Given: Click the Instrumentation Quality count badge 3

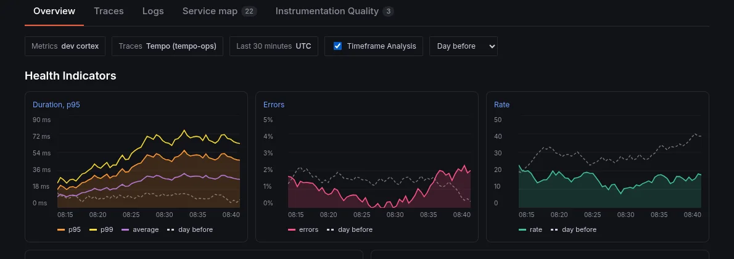Looking at the screenshot, I should point(388,11).
